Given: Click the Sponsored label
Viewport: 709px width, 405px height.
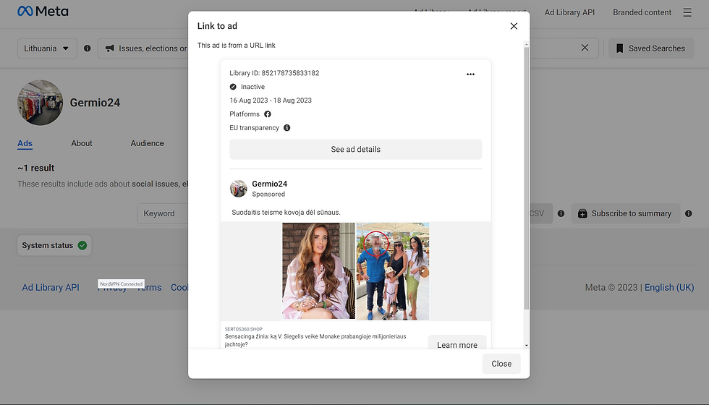Looking at the screenshot, I should click(x=268, y=195).
